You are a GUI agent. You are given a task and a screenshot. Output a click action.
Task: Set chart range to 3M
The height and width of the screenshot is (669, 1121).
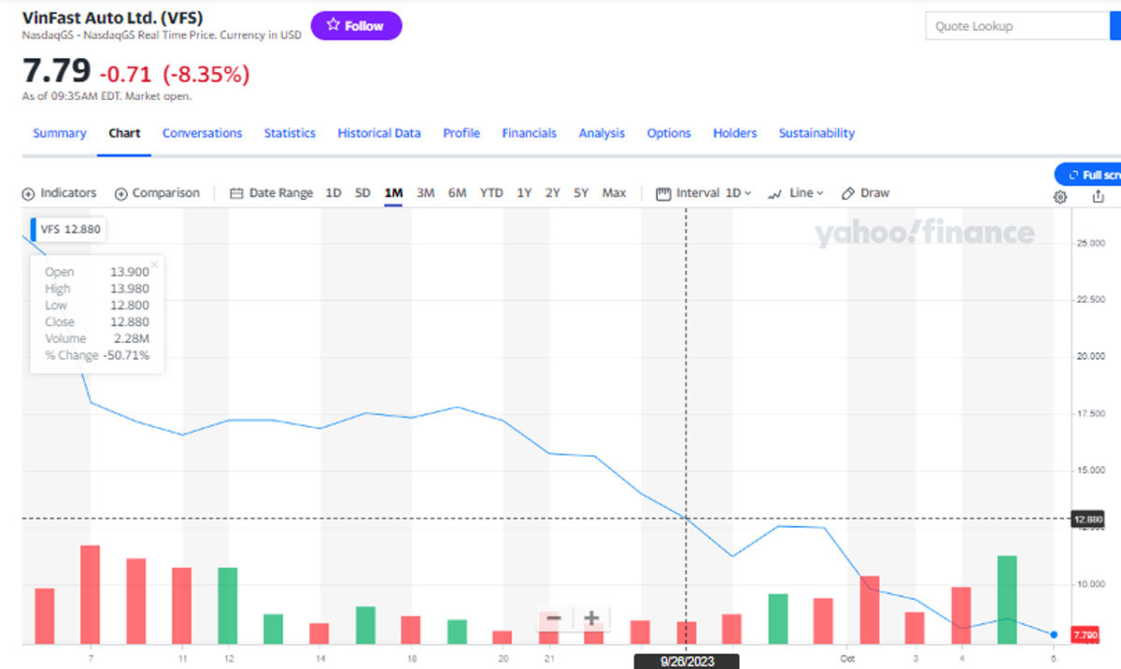[425, 193]
